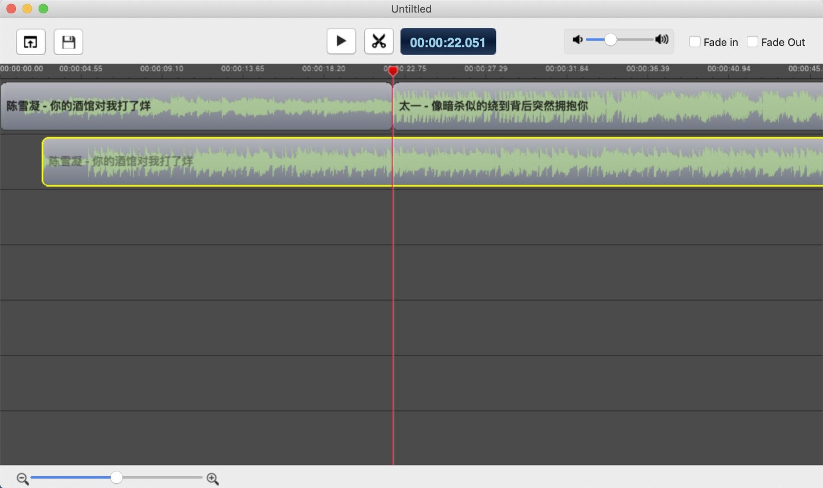
Task: Click ruler at 00:00:13.65
Action: [x=243, y=68]
